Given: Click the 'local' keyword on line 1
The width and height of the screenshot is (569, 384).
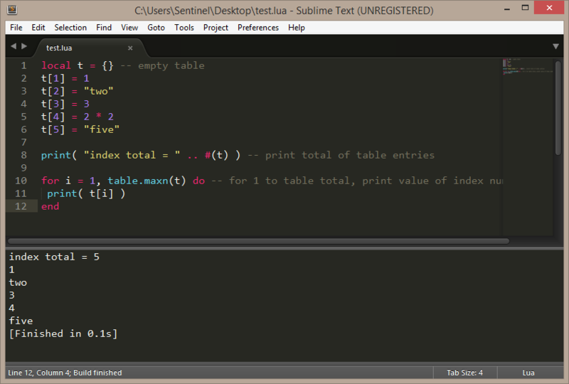Looking at the screenshot, I should 56,65.
